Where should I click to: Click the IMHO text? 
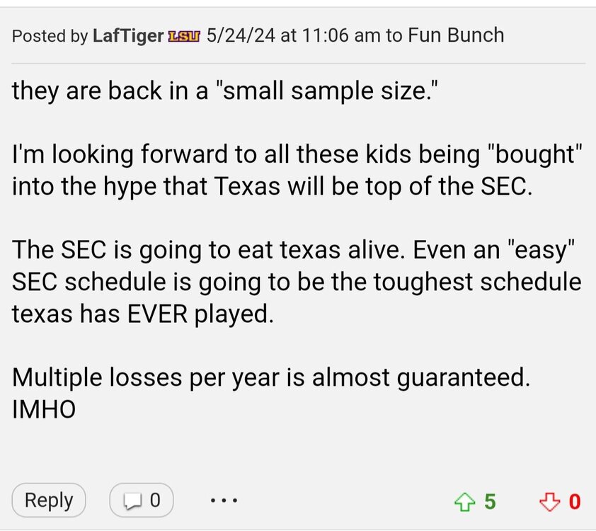pyautogui.click(x=44, y=408)
